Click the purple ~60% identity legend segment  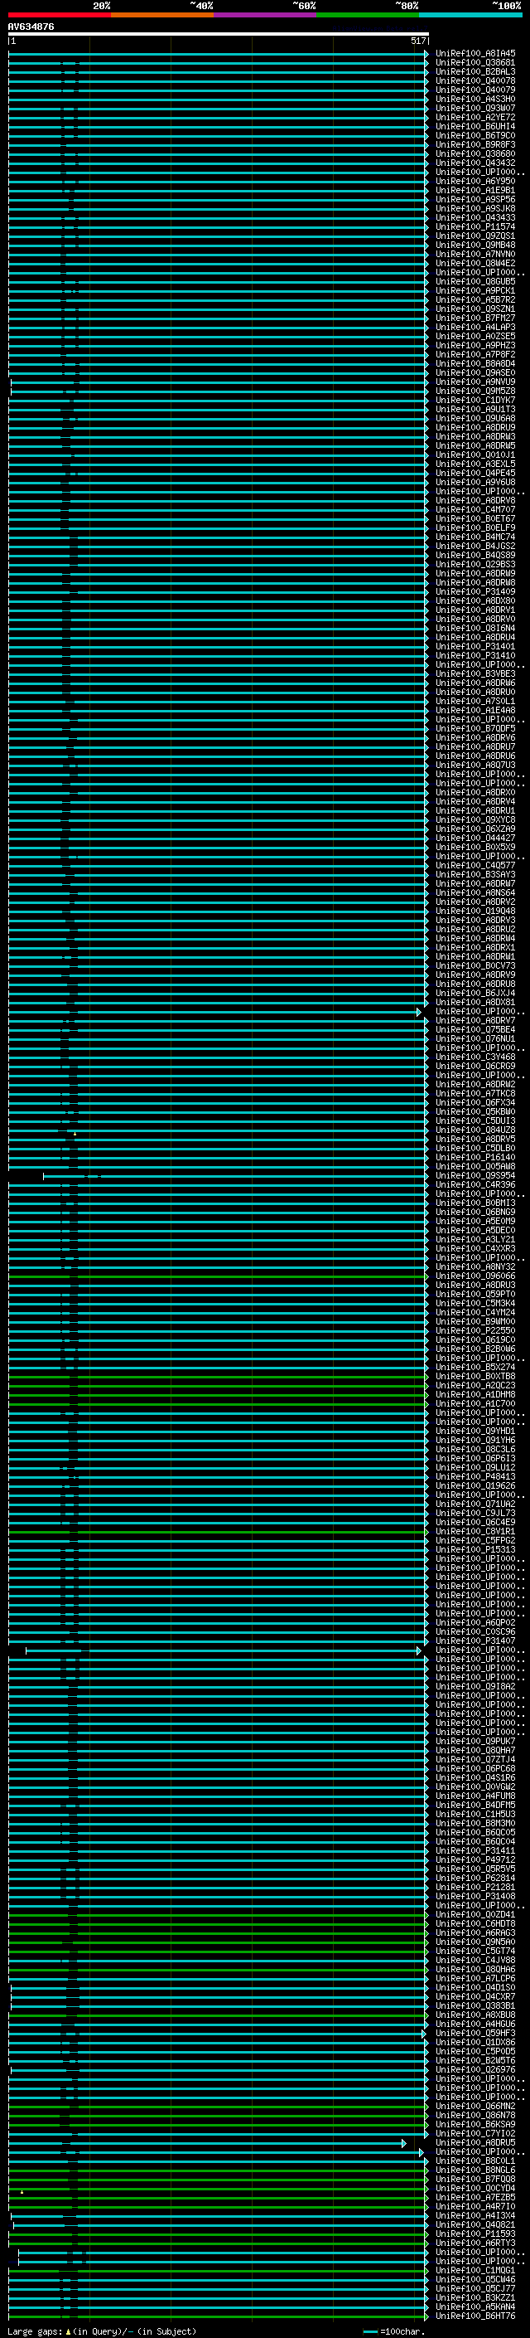point(266,15)
